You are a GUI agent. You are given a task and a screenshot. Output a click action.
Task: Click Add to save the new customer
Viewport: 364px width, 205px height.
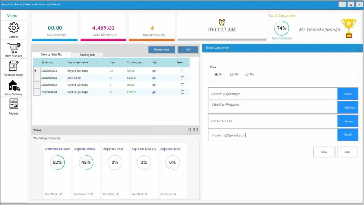point(347,152)
